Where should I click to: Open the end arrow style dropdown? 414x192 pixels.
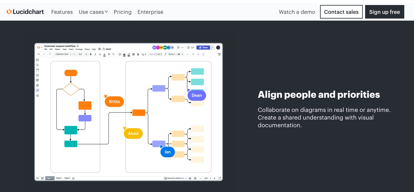click(180, 54)
